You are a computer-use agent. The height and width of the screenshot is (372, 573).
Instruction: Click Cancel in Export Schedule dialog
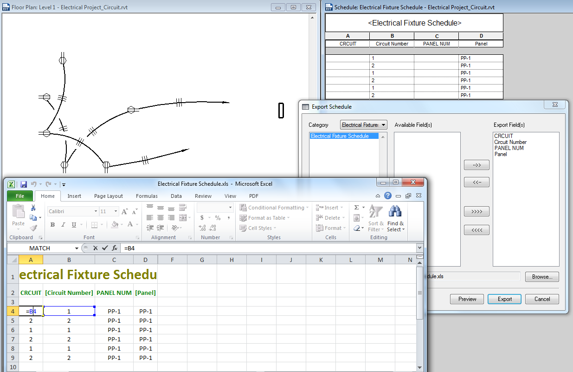[x=542, y=299]
